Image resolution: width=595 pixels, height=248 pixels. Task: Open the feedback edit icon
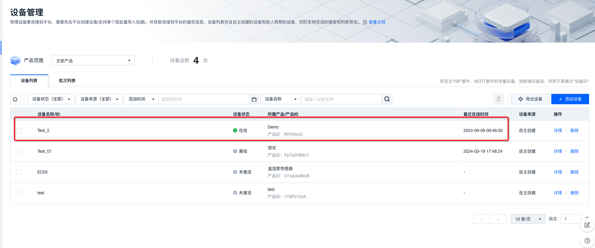point(587,225)
